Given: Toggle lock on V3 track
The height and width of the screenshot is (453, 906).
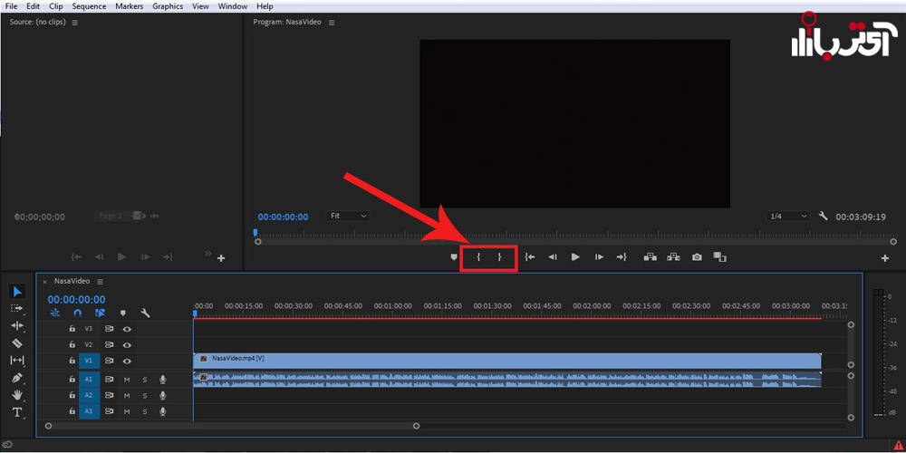Looking at the screenshot, I should [72, 329].
